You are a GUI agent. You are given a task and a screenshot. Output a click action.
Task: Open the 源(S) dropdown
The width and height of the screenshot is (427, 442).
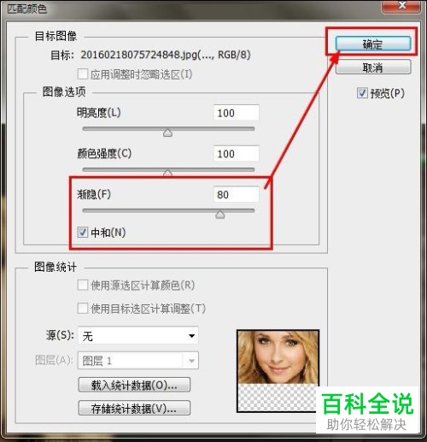(x=138, y=336)
